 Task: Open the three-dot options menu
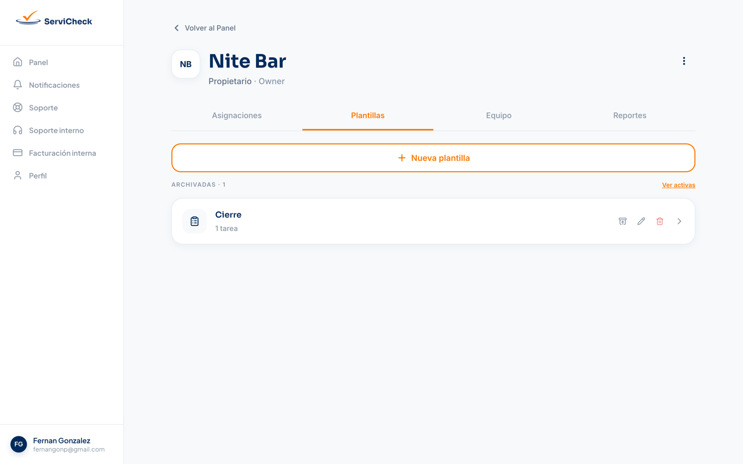click(x=684, y=61)
